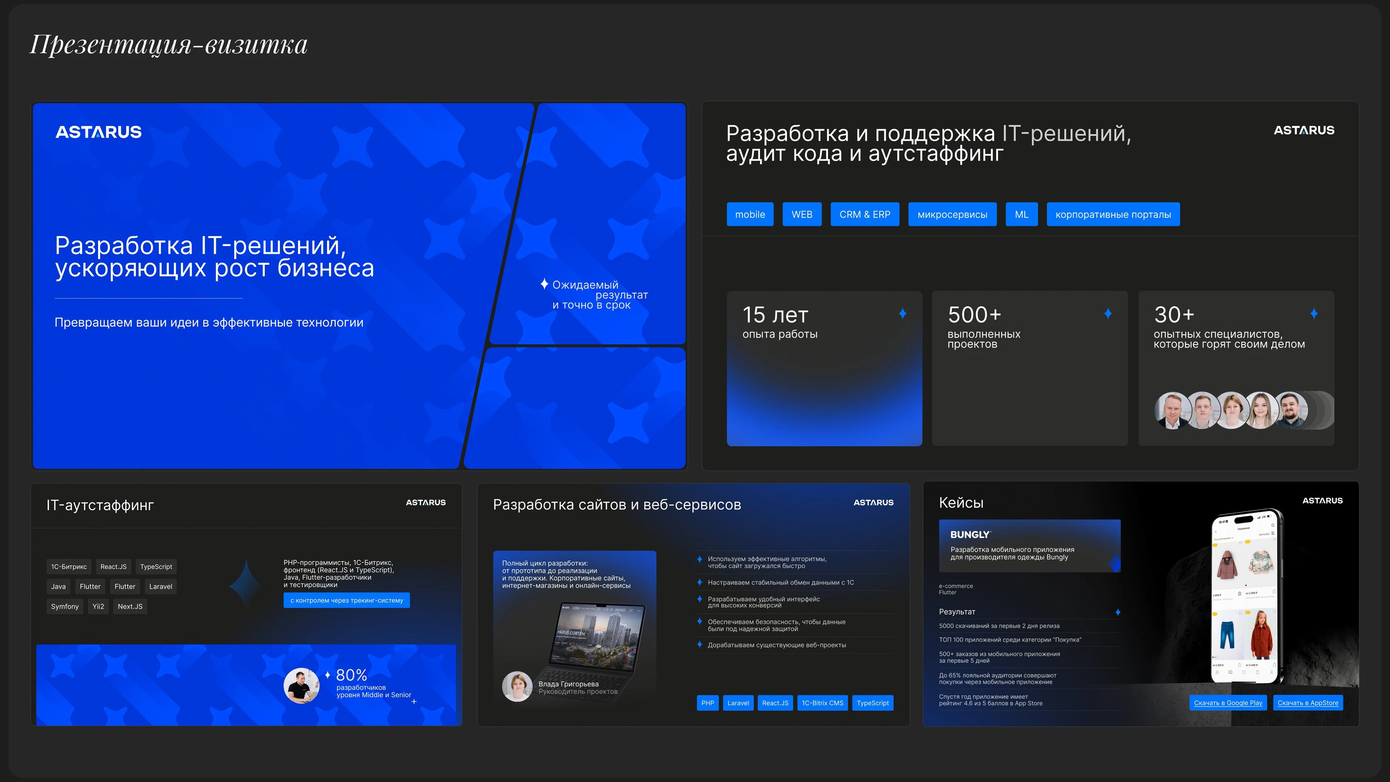Click the e-commerce label on the Кейсы slide
Screen dimensions: 1390x782
click(x=956, y=586)
